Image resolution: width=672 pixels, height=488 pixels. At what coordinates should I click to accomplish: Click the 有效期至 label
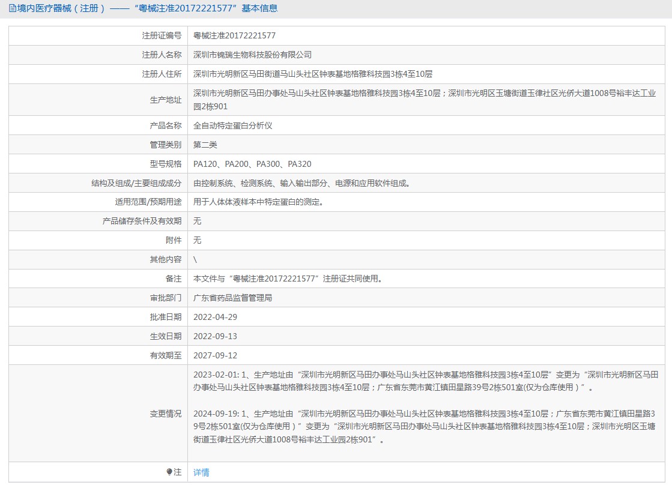pos(166,355)
